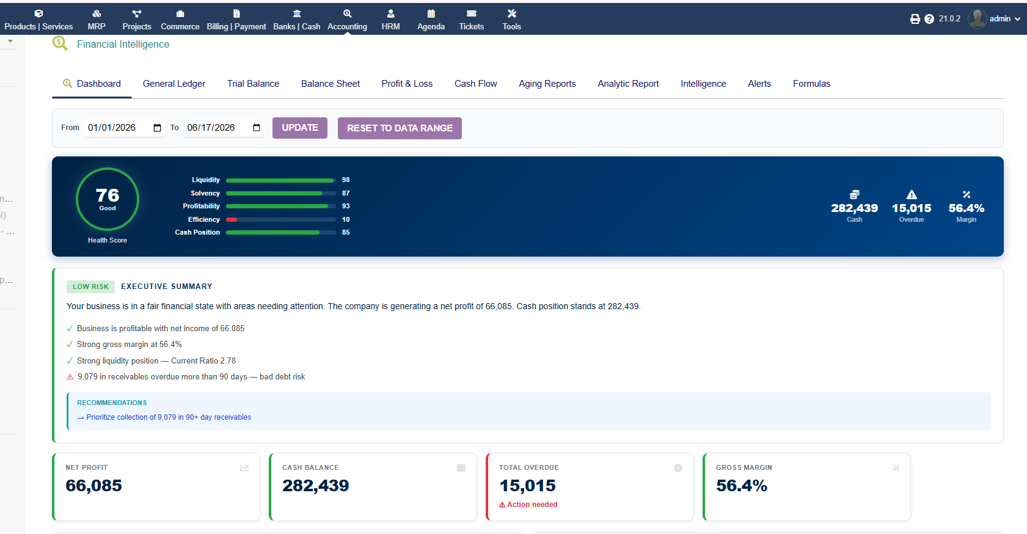Open the From date calendar picker

(157, 128)
